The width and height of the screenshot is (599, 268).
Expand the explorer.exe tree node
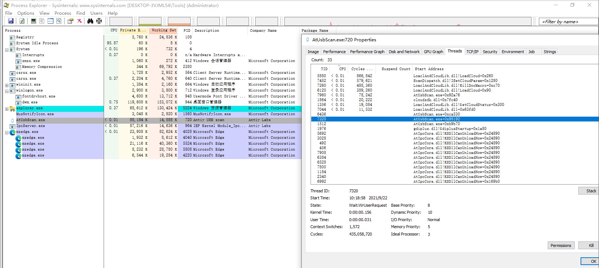point(7,109)
